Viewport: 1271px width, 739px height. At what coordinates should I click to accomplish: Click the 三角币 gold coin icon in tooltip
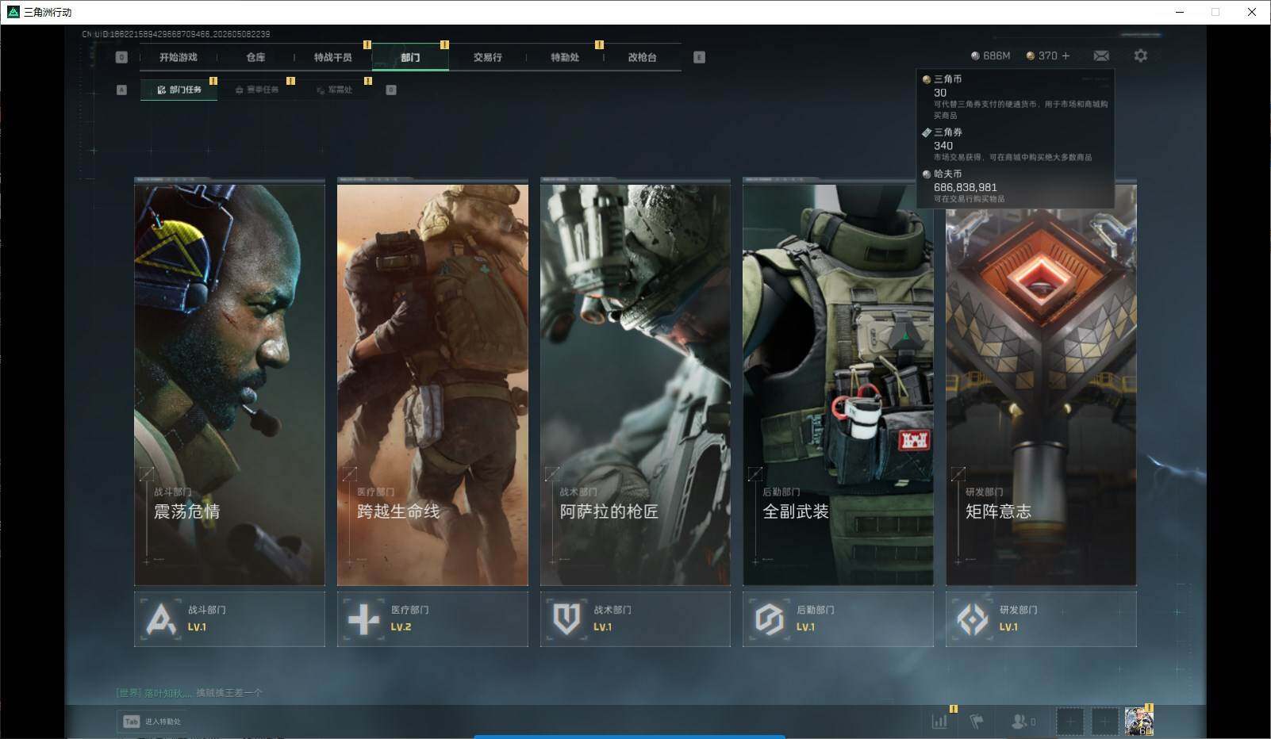click(926, 79)
